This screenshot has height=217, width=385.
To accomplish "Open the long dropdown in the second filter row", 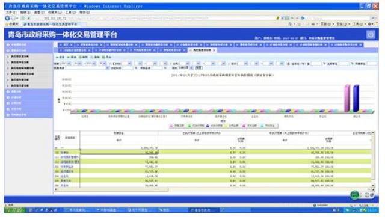I will [87, 68].
